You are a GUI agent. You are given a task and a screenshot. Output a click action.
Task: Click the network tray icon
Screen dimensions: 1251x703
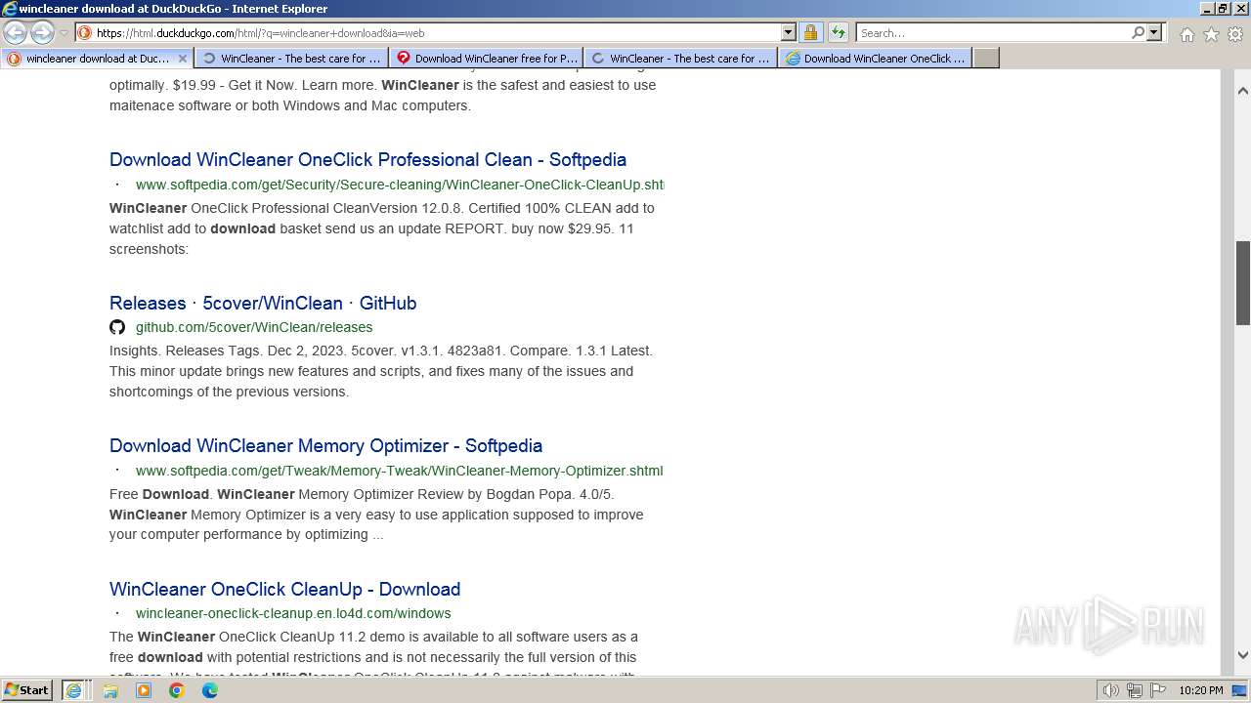pyautogui.click(x=1135, y=690)
